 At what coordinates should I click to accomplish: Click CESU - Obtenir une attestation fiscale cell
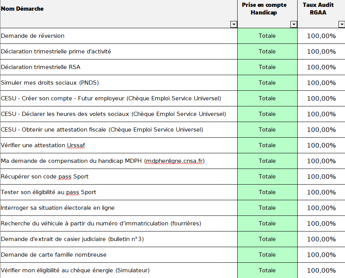(x=102, y=130)
